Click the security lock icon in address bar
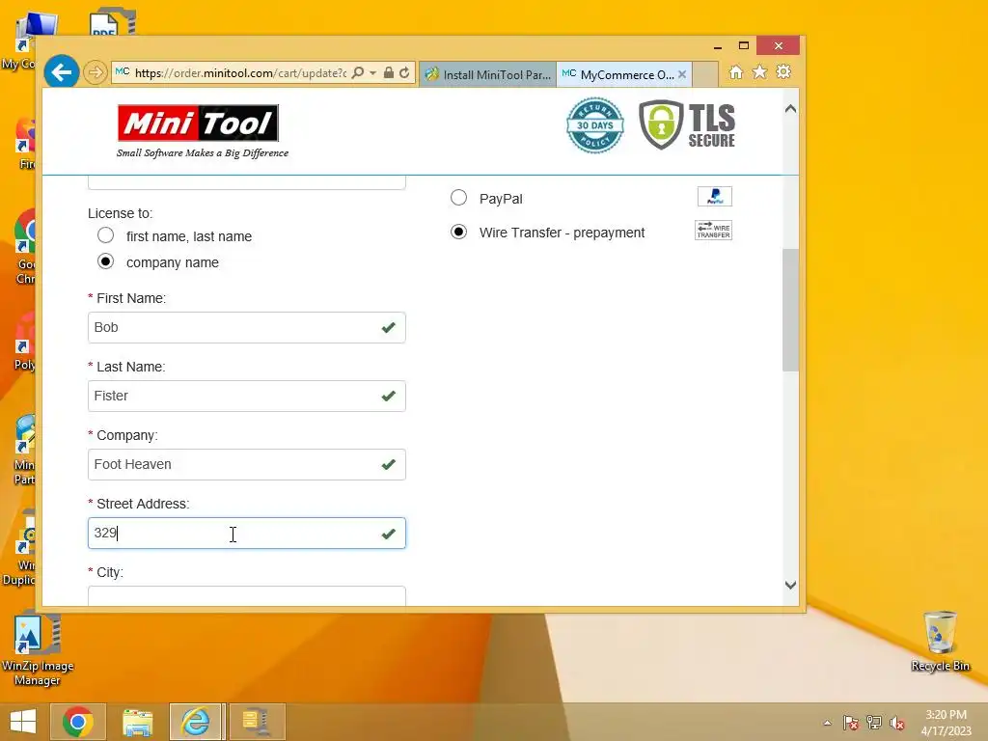The image size is (988, 741). click(389, 72)
